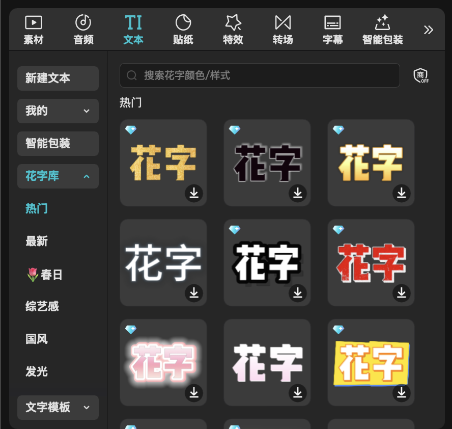Download the gold glitter 花字 style

[194, 193]
